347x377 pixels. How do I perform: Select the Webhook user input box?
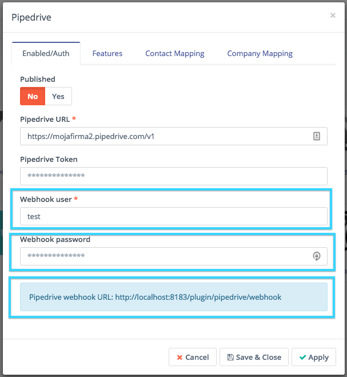[x=174, y=216]
